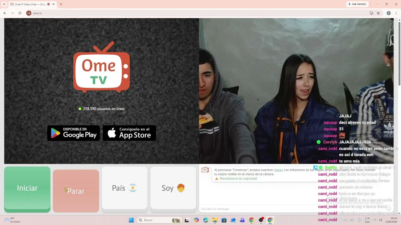Open Microsoft Teams from the taskbar

[x=242, y=220]
